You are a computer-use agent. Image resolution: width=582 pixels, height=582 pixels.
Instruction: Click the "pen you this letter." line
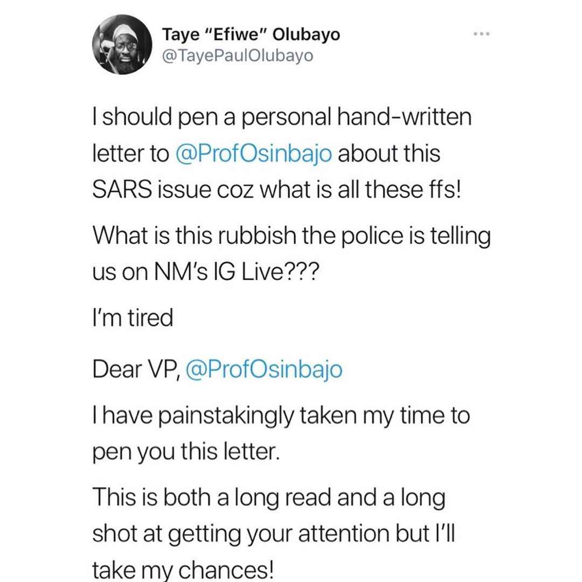click(186, 452)
